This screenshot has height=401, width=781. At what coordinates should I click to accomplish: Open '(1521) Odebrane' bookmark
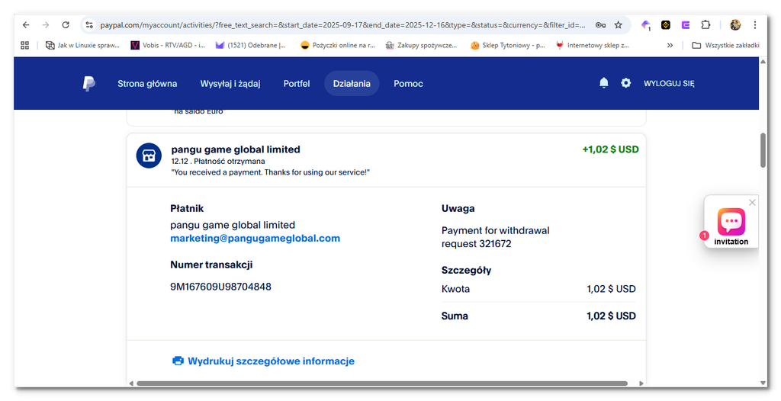click(250, 45)
